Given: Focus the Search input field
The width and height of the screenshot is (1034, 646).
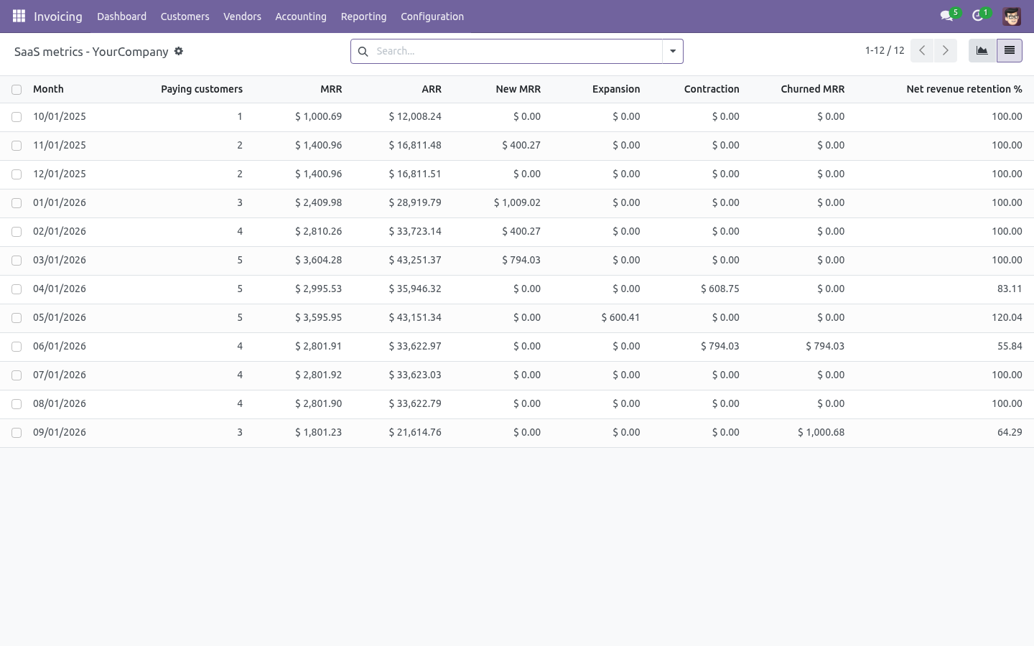Looking at the screenshot, I should click(517, 52).
